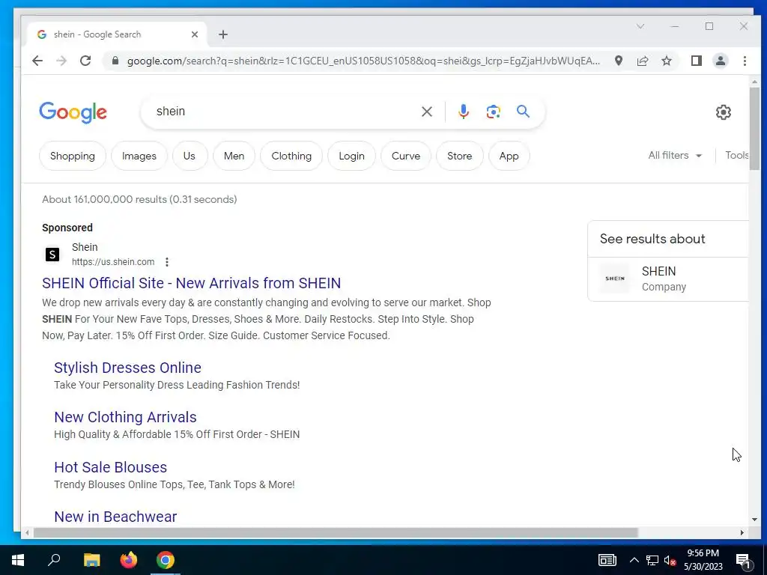The image size is (767, 575).
Task: Filter results by Shopping
Action: point(73,156)
